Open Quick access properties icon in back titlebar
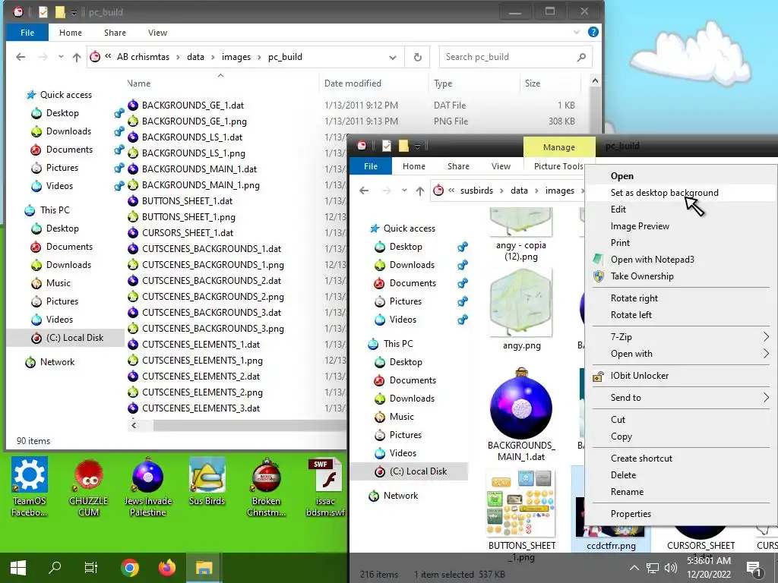This screenshot has height=583, width=778. pyautogui.click(x=43, y=12)
